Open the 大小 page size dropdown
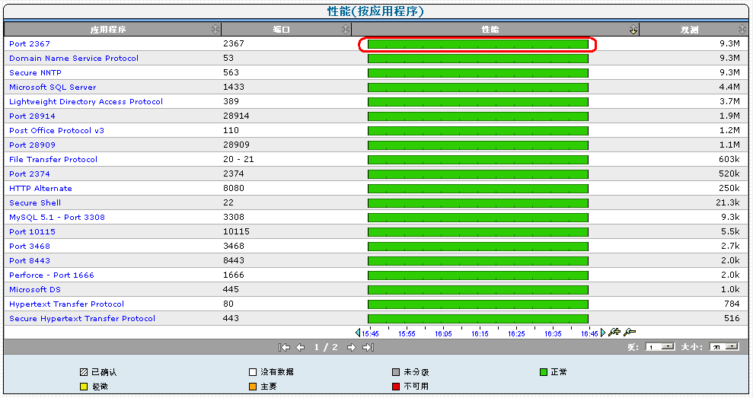 point(724,346)
